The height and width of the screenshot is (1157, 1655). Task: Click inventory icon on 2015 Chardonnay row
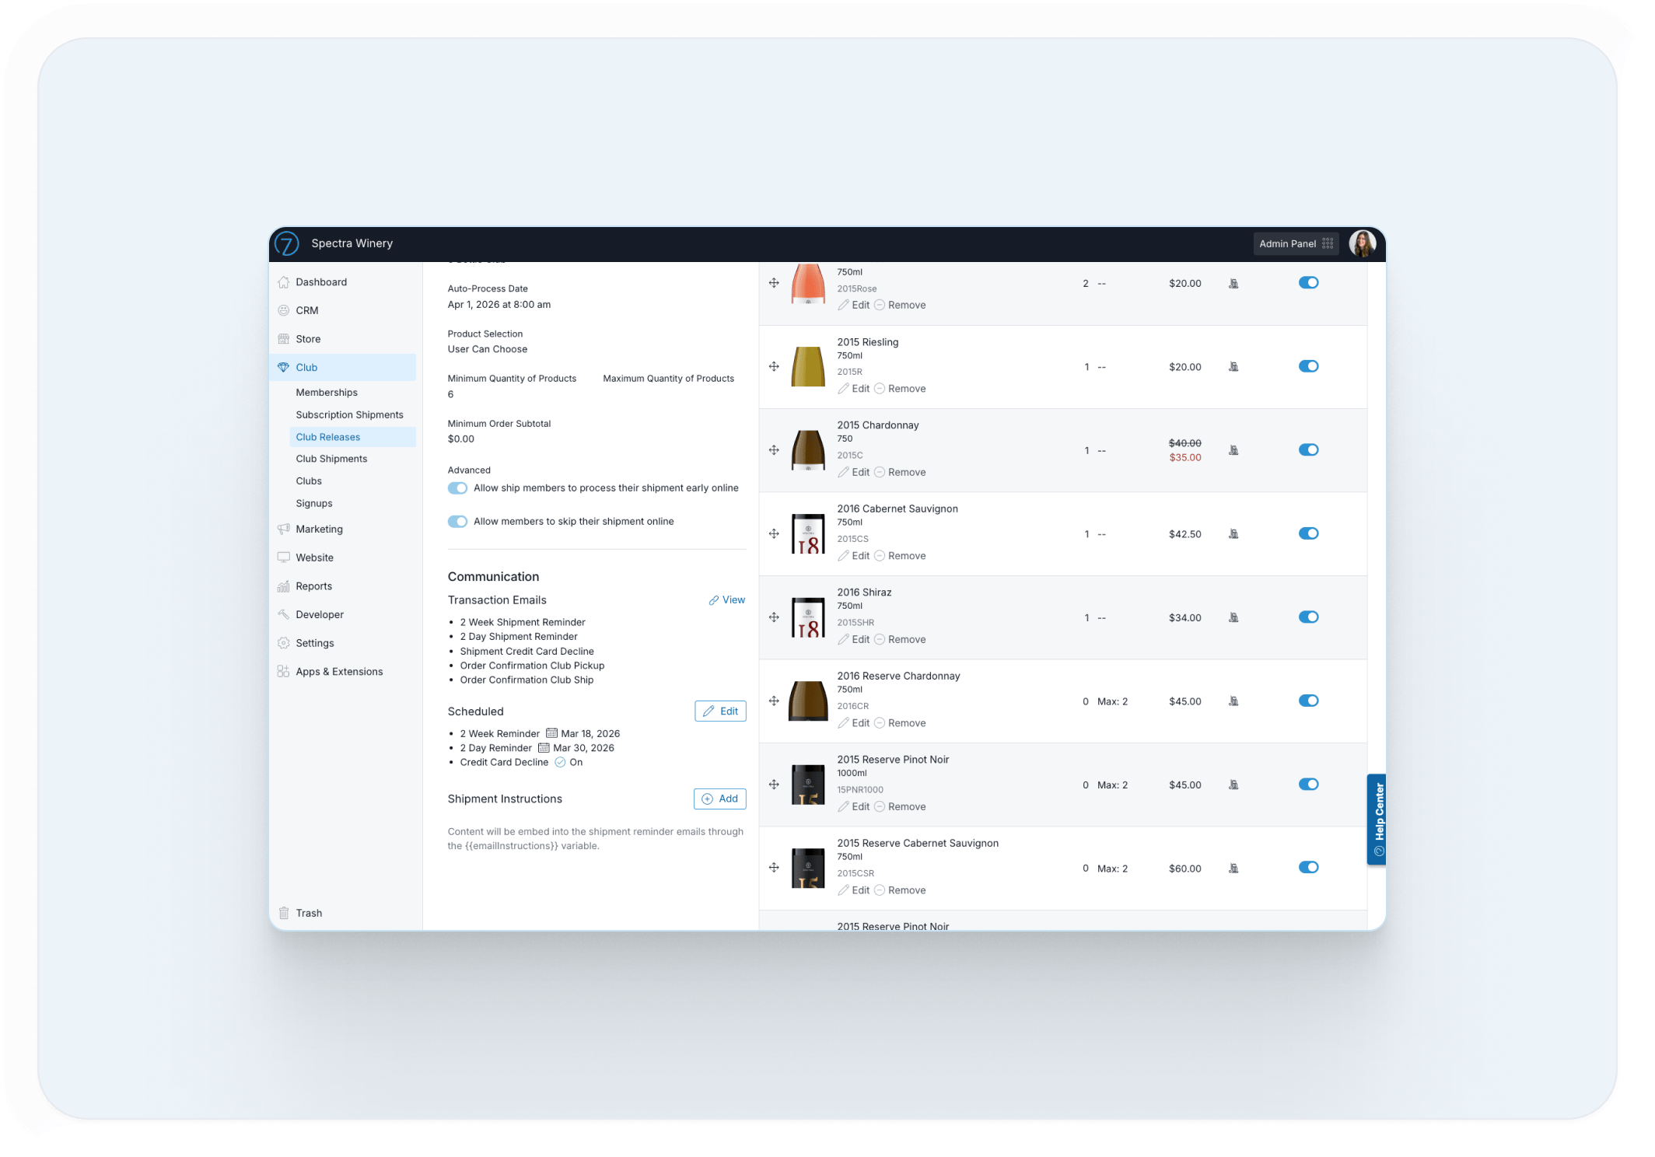(x=1233, y=450)
